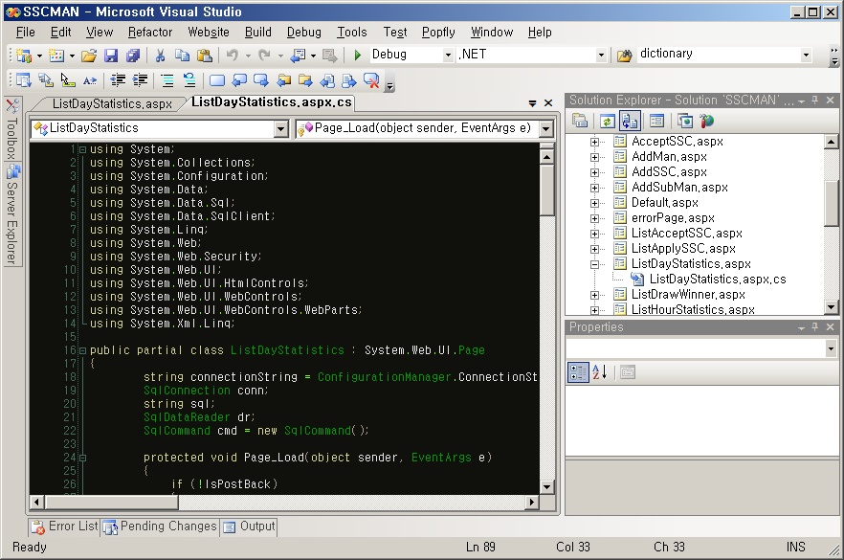Open the Build menu

pyautogui.click(x=258, y=33)
